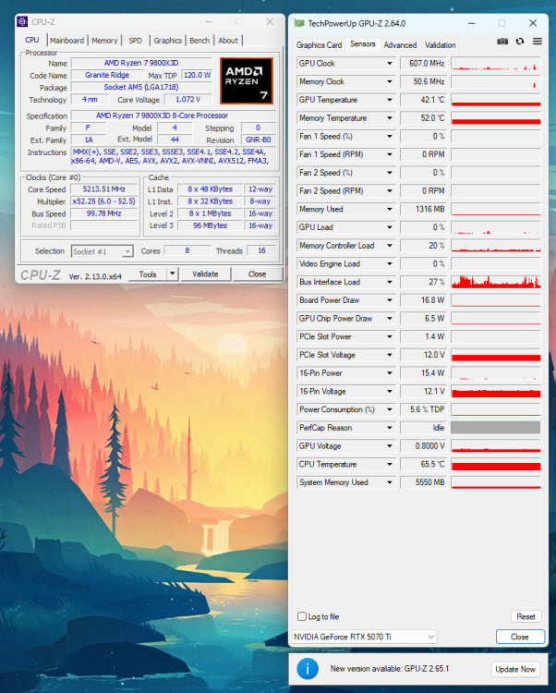556x693 pixels.
Task: Open the CPU-Z Socket #1 selection dropdown
Action: [102, 251]
